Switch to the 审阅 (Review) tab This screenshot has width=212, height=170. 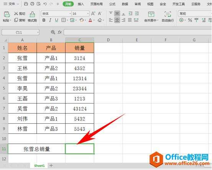tap(138, 4)
